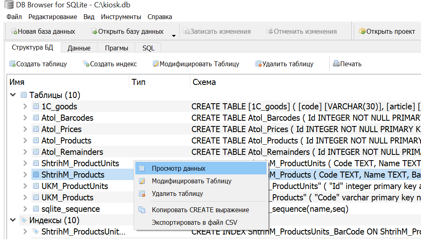Click the Revert Changes icon
The height and width of the screenshot is (239, 421).
click(270, 31)
